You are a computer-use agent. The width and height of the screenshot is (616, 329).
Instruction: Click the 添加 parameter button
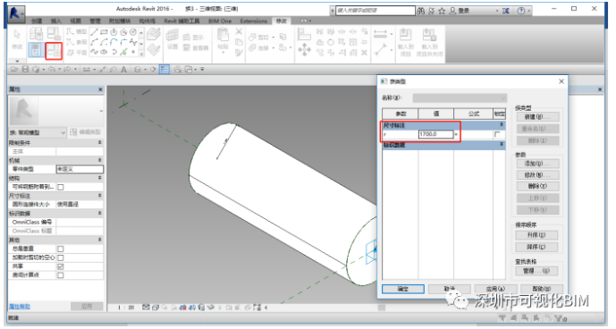(537, 164)
